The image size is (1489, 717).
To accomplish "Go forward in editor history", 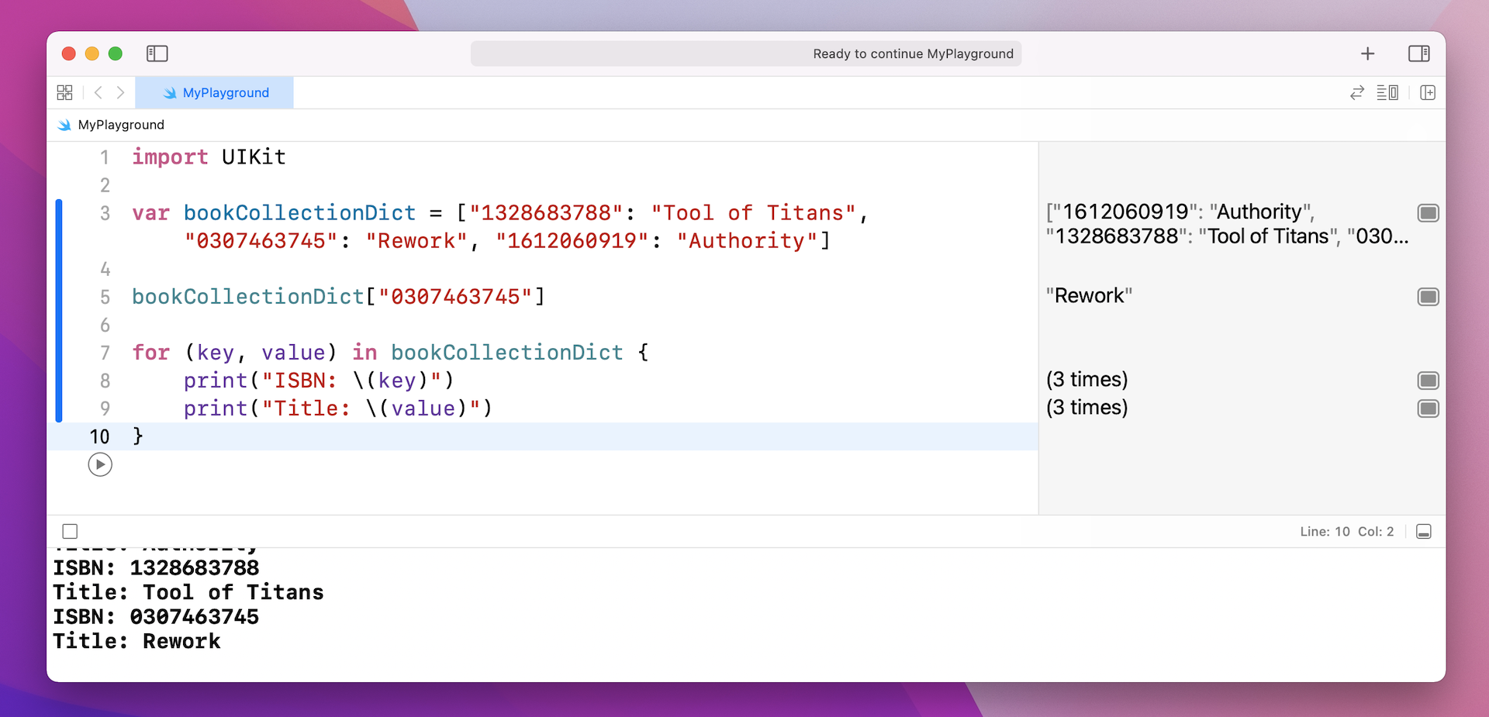I will pyautogui.click(x=120, y=93).
